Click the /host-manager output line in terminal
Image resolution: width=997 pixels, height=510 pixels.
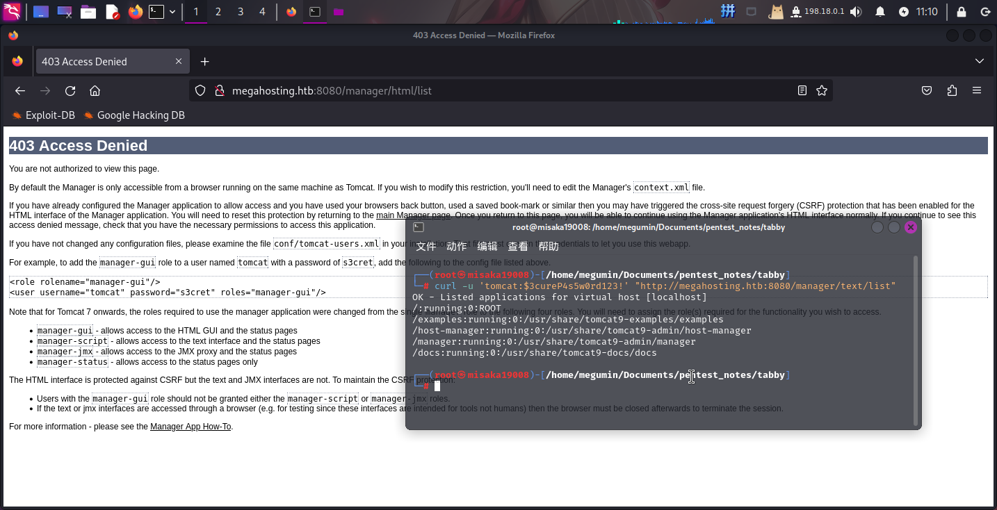(x=582, y=331)
